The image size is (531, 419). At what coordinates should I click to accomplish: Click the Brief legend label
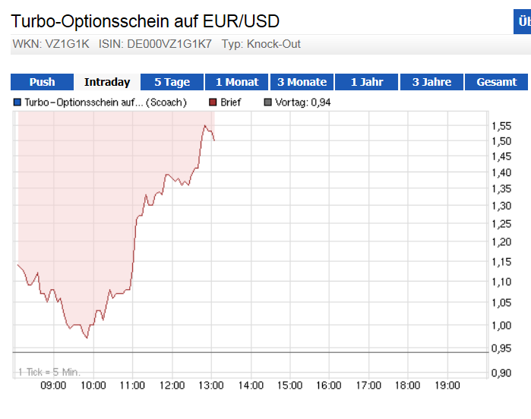pos(231,102)
